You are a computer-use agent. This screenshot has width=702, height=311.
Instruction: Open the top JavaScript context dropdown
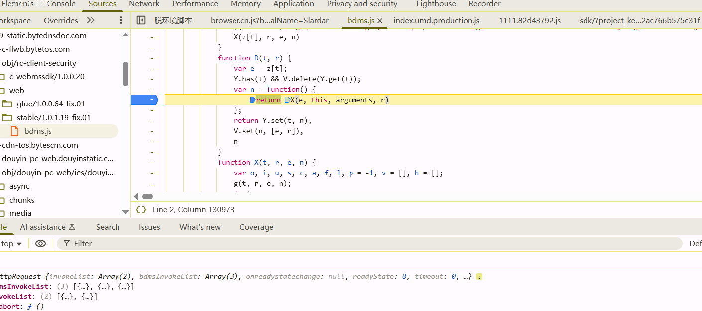coord(11,243)
